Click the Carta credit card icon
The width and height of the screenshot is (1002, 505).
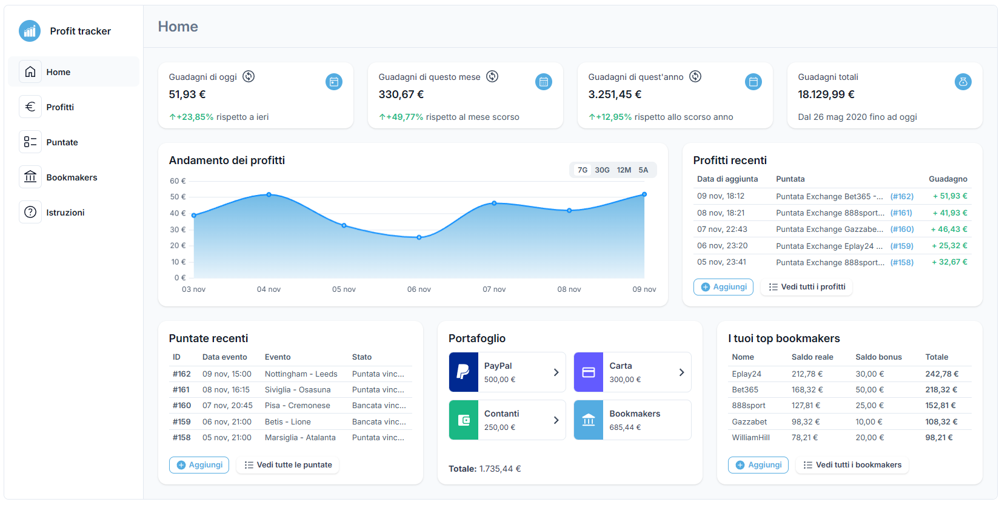pyautogui.click(x=589, y=372)
